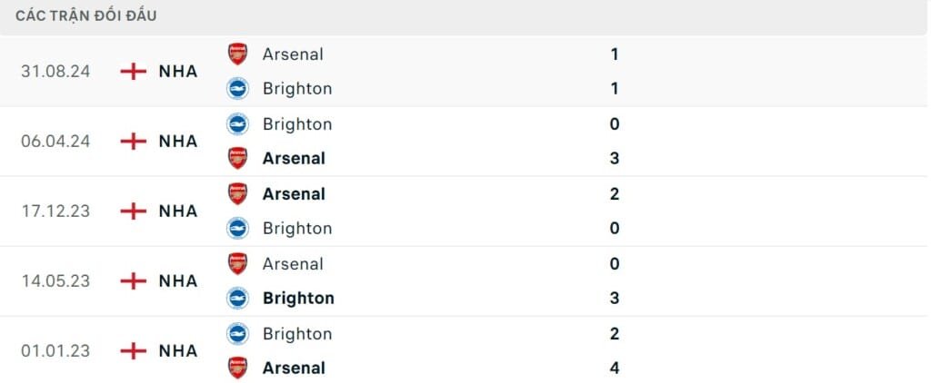This screenshot has height=383, width=931.
Task: Click Brighton crest in 31.08.24 match
Action: pos(237,88)
